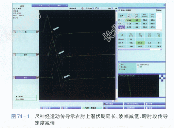Click the 与另一侧混合 button
This screenshot has height=128, width=174.
pos(92,108)
